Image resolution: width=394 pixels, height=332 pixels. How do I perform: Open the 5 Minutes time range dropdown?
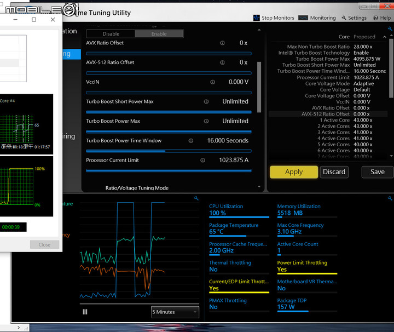pos(175,312)
